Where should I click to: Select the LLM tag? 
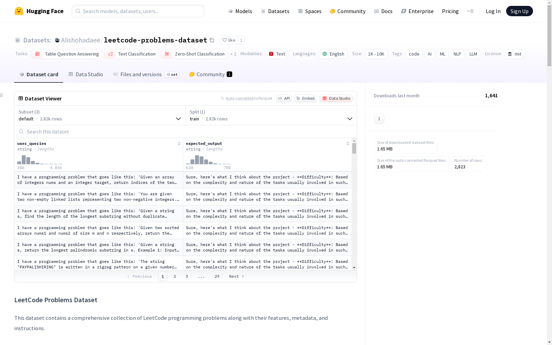click(x=473, y=54)
